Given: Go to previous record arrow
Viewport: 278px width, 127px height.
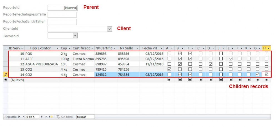Looking at the screenshot, I should tap(23, 117).
